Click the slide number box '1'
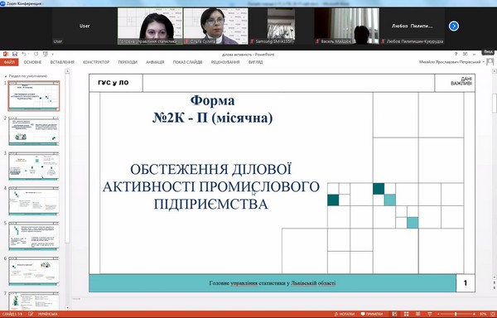This screenshot has height=318, width=497. pos(465,283)
